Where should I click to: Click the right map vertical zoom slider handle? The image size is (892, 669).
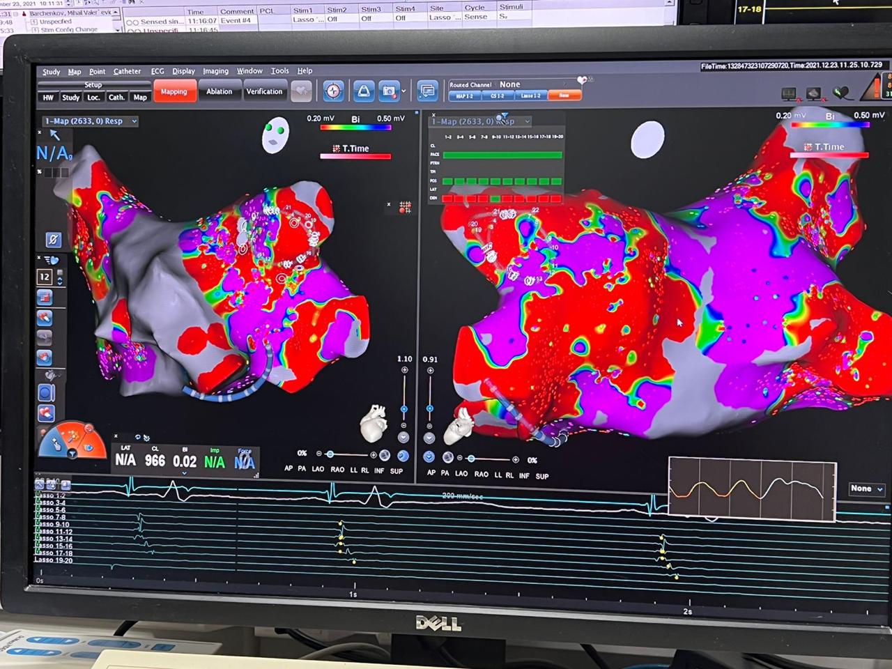coord(430,408)
